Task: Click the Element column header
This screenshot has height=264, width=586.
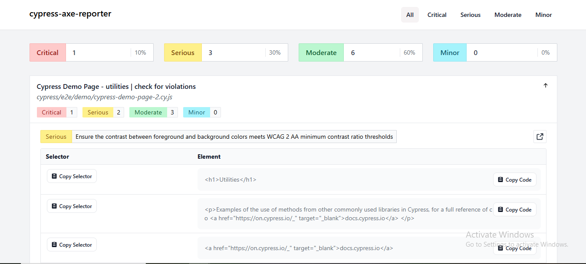Action: [x=209, y=156]
